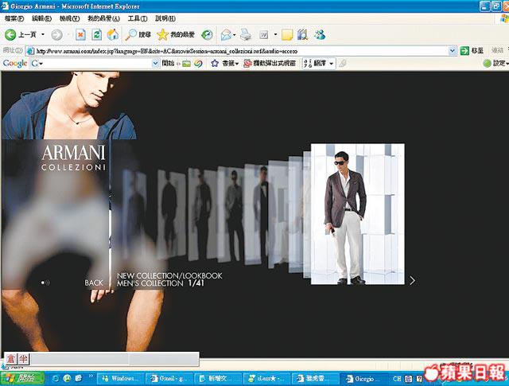
Task: Toggle the Google toolbar popup blocker button
Action: [270, 64]
